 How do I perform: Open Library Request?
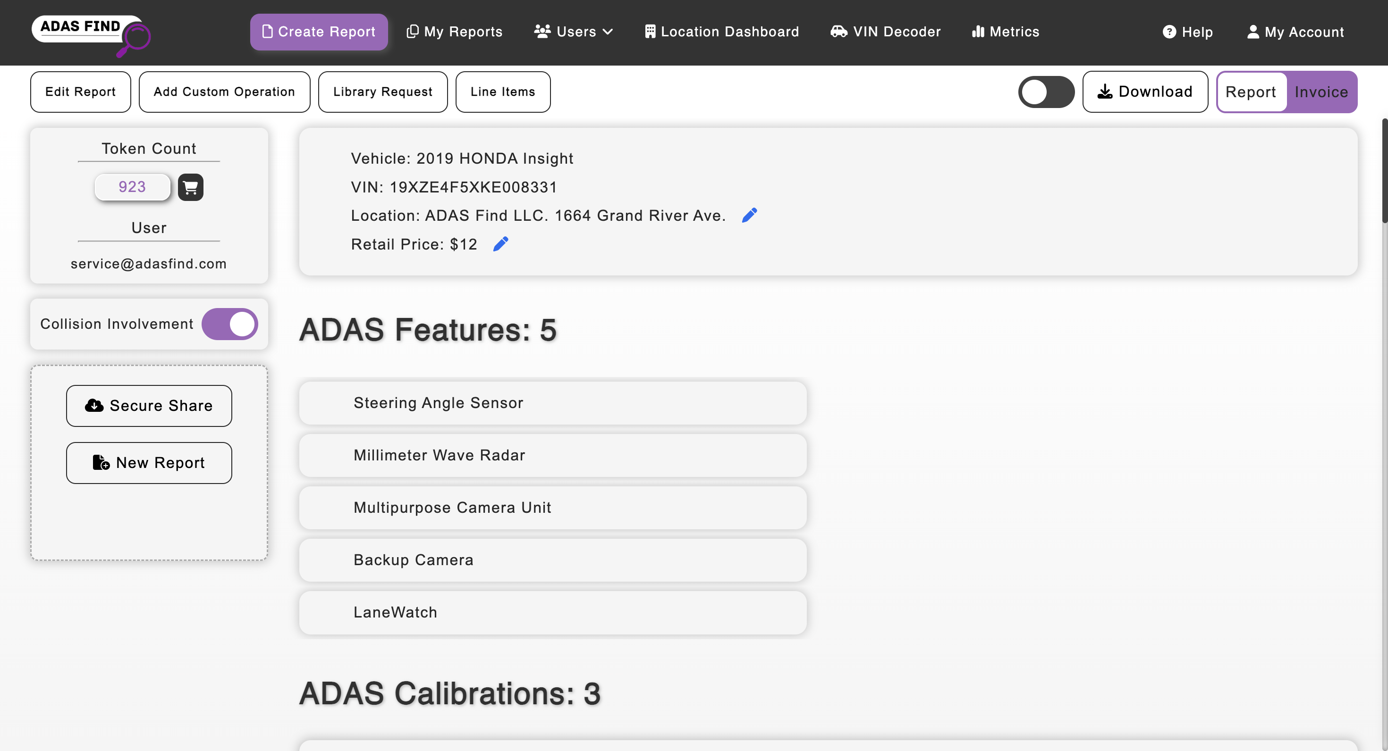click(382, 92)
